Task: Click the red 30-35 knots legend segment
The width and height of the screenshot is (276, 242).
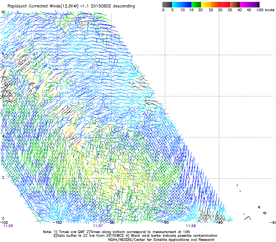Action: [225, 4]
